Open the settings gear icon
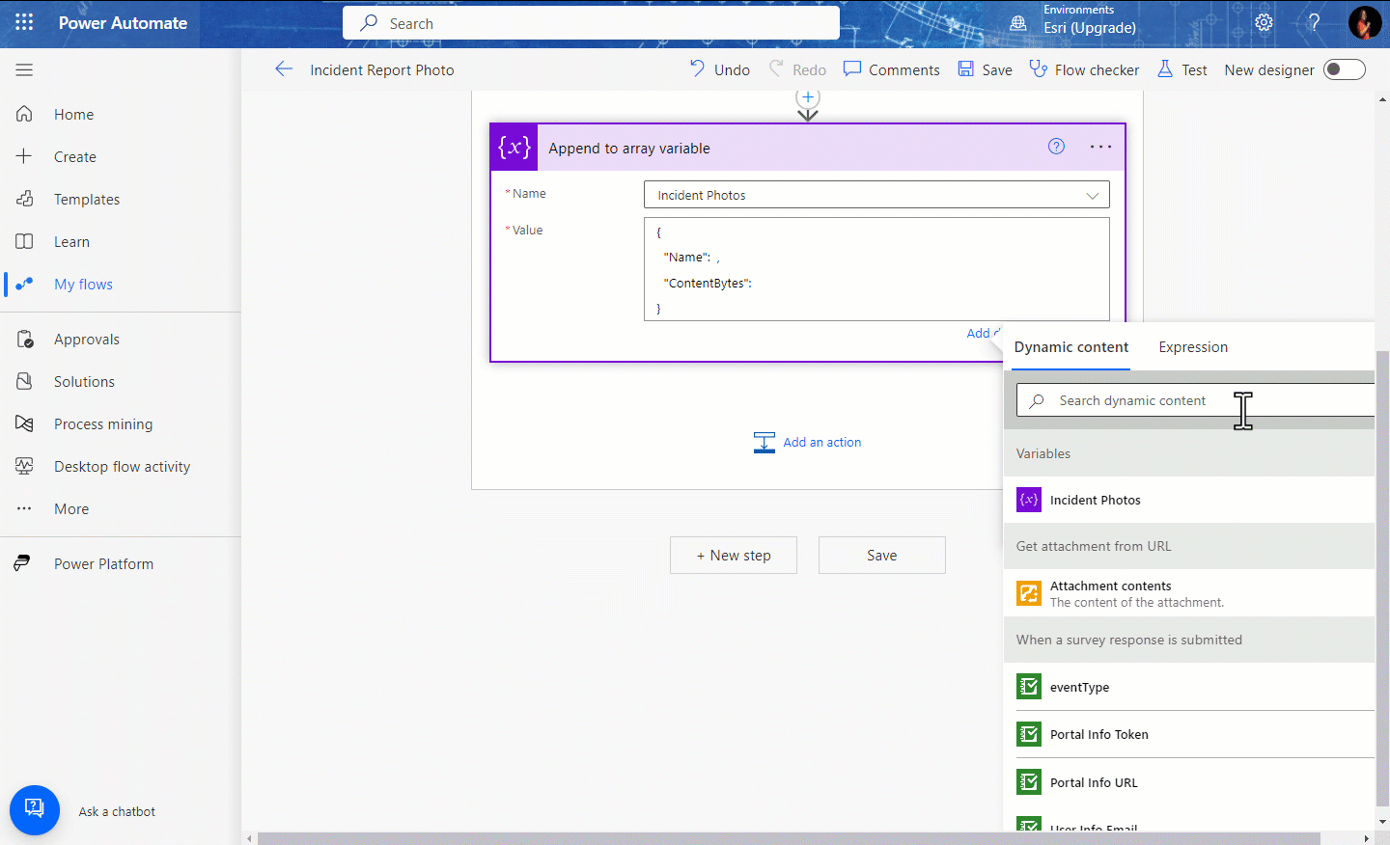Screen dimensions: 1390x845 point(1264,22)
